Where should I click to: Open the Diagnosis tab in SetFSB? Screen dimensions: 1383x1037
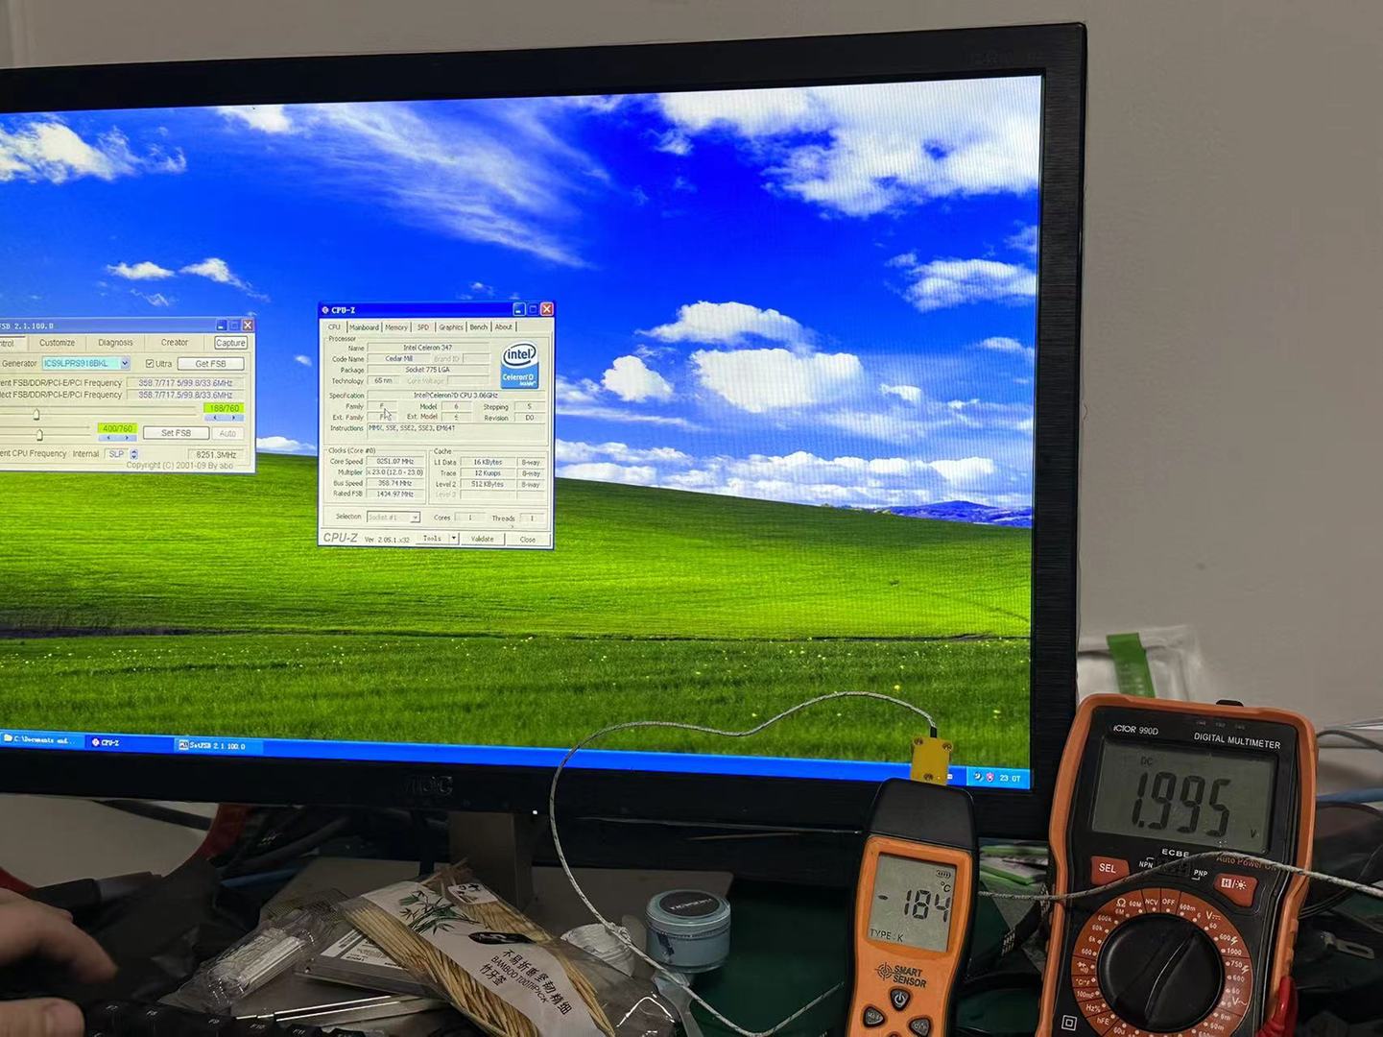(x=115, y=343)
